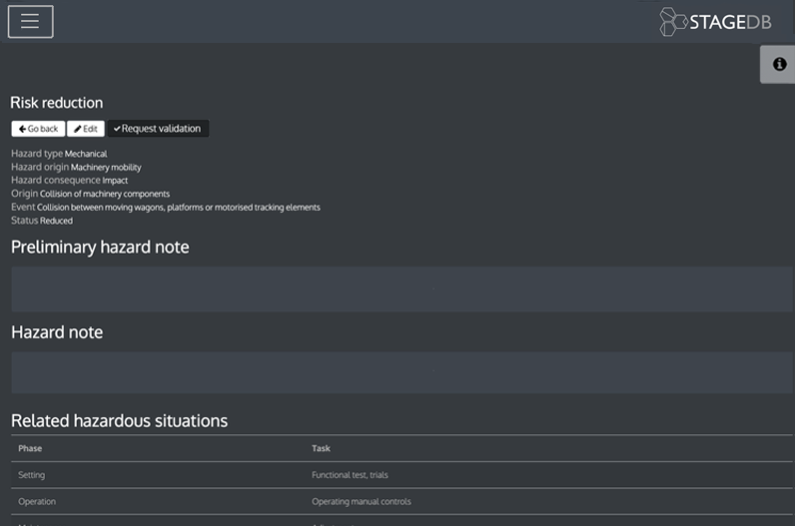Open the info panel icon
This screenshot has width=795, height=526.
(779, 64)
